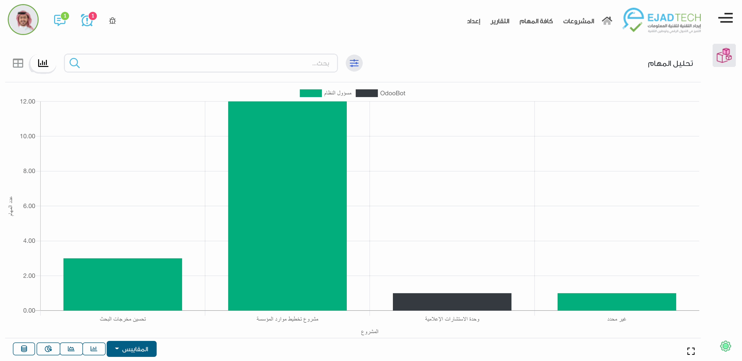Switch to pivot table view
Image resolution: width=742 pixels, height=361 pixels.
18,63
